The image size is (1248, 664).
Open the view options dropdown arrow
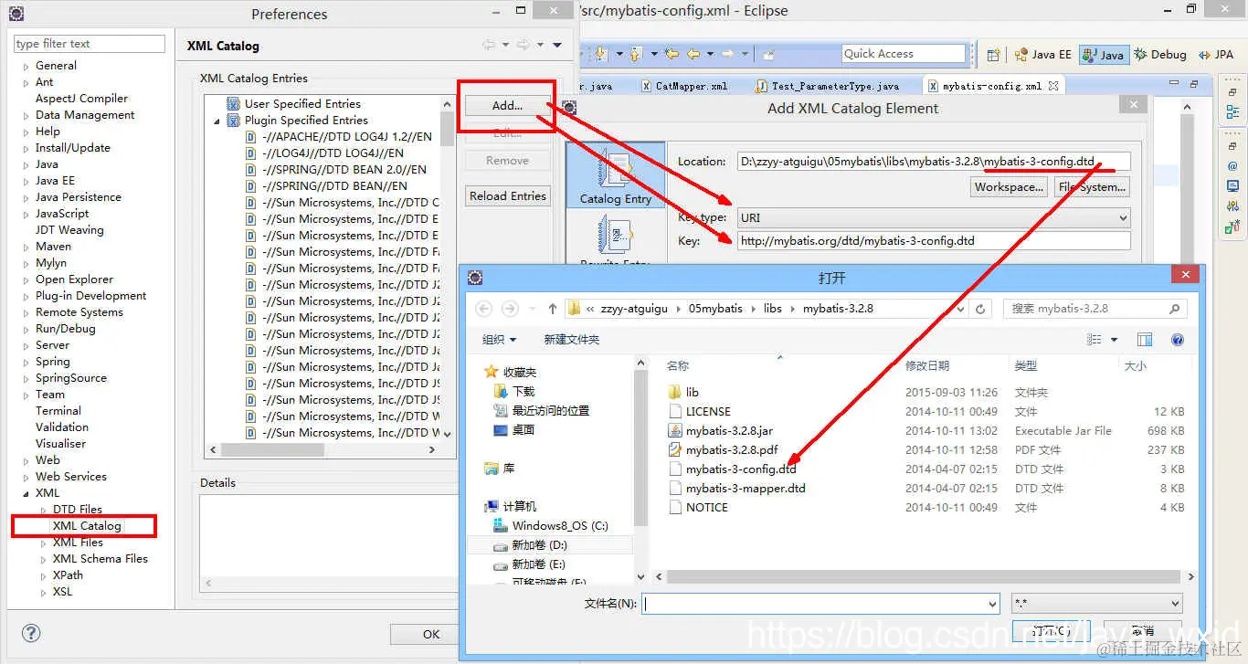(x=1114, y=340)
